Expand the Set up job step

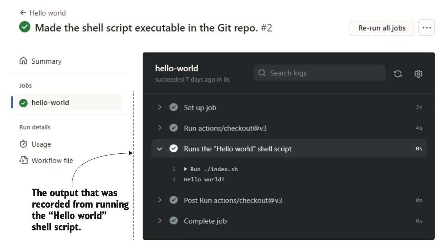click(x=160, y=107)
